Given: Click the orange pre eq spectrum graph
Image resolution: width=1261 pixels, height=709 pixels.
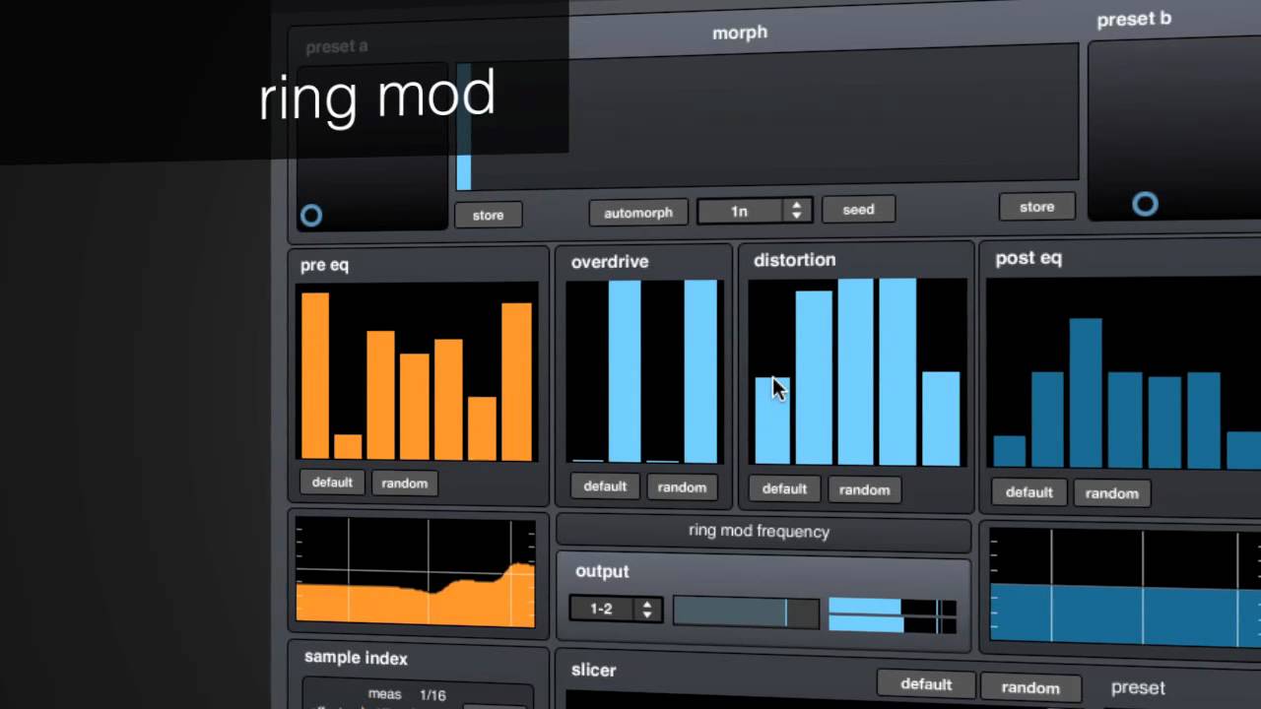Looking at the screenshot, I should [x=416, y=571].
